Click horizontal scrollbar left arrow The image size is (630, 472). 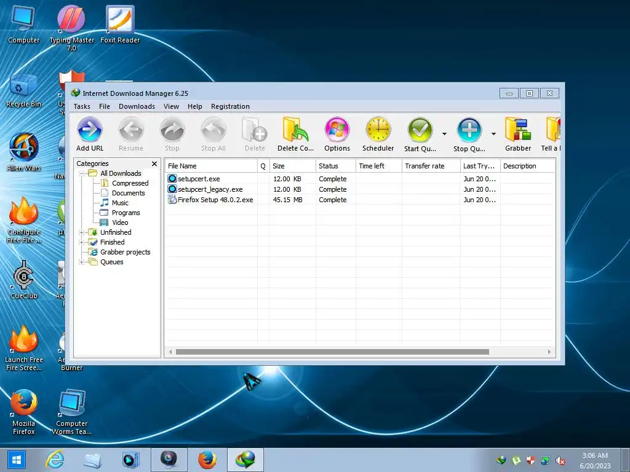170,352
